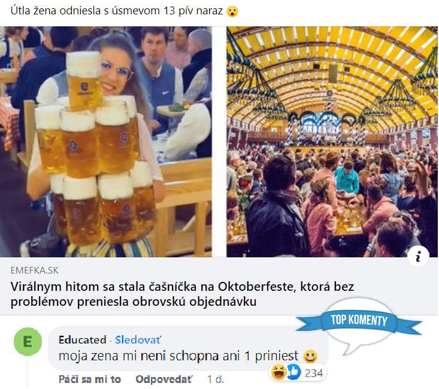439x389 pixels.
Task: Click the info icon on the article image
Action: pos(418,256)
